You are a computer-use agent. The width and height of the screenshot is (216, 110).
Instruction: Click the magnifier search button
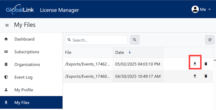point(135,40)
